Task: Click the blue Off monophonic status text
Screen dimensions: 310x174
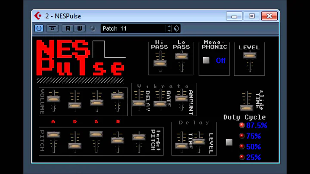Action: (x=220, y=60)
